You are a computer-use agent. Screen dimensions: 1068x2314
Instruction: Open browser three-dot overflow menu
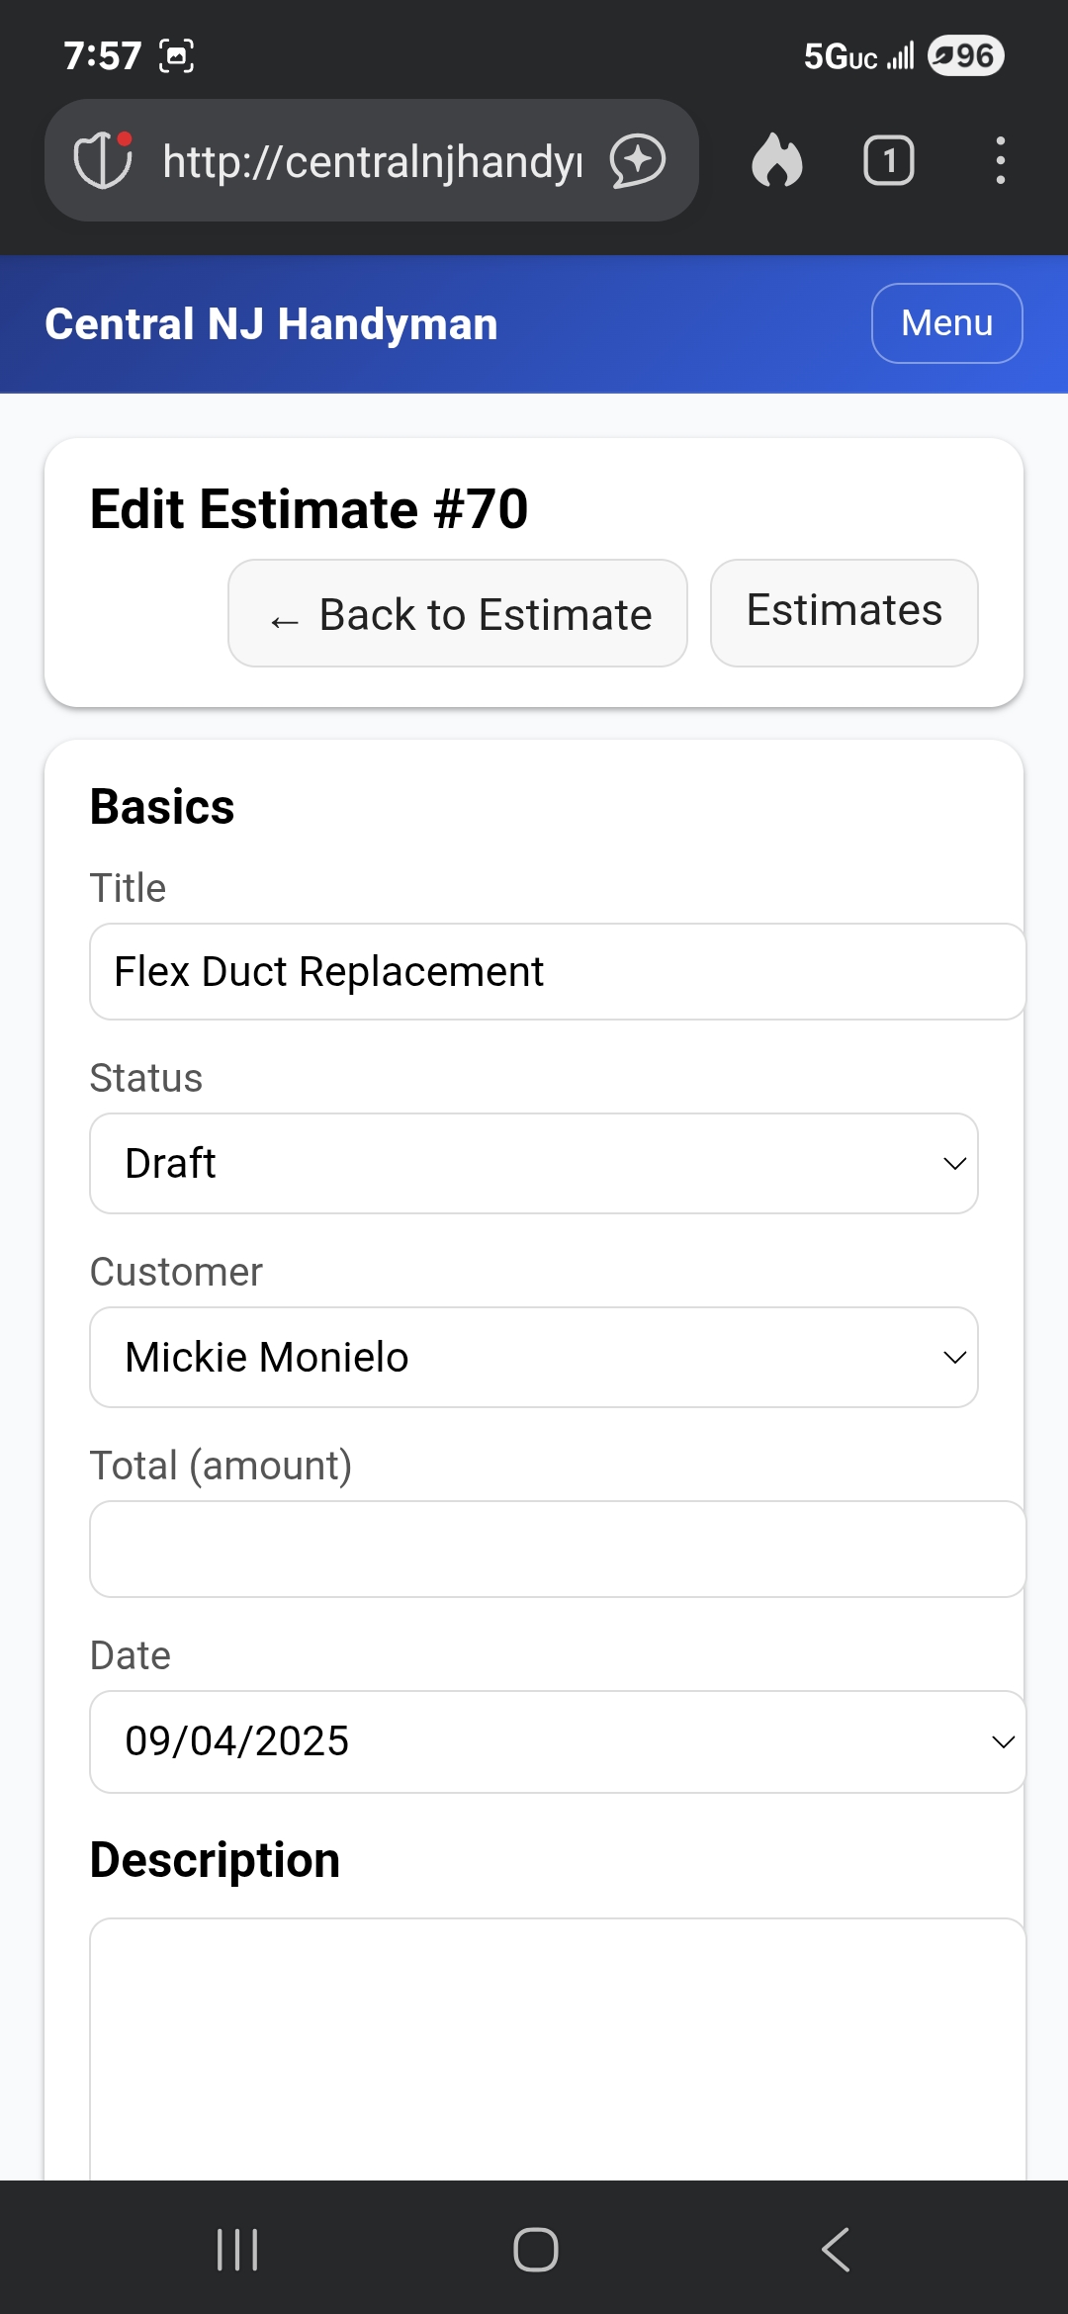click(1001, 160)
